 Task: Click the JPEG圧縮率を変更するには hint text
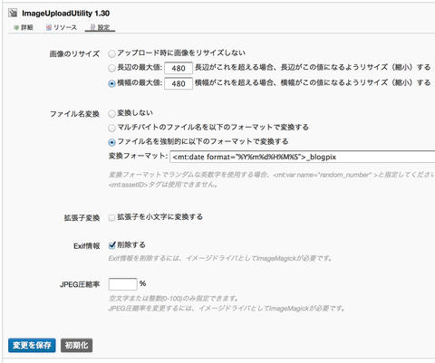coord(227,309)
